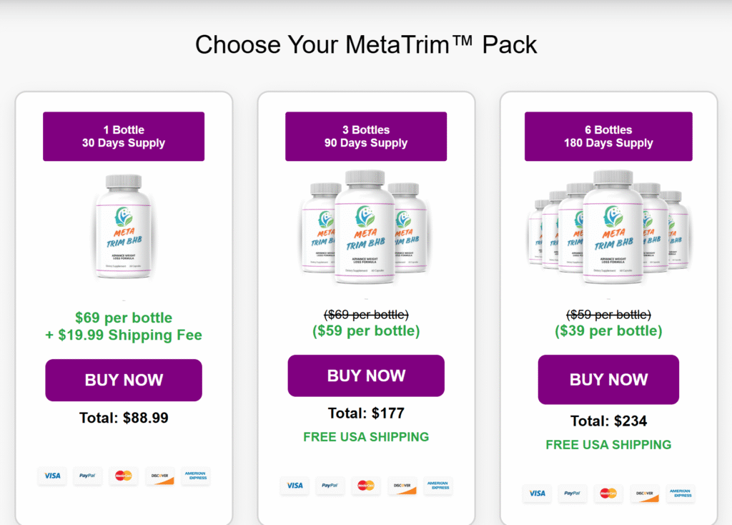Click the PayPal icon in 3 Bottles pack

330,486
